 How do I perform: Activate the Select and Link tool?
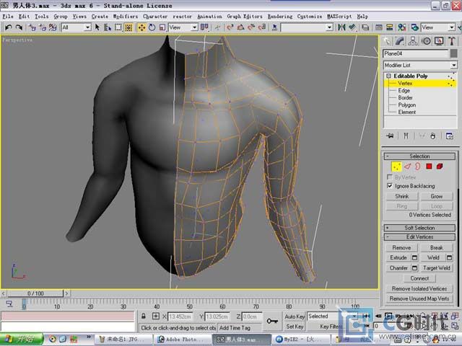coord(32,27)
